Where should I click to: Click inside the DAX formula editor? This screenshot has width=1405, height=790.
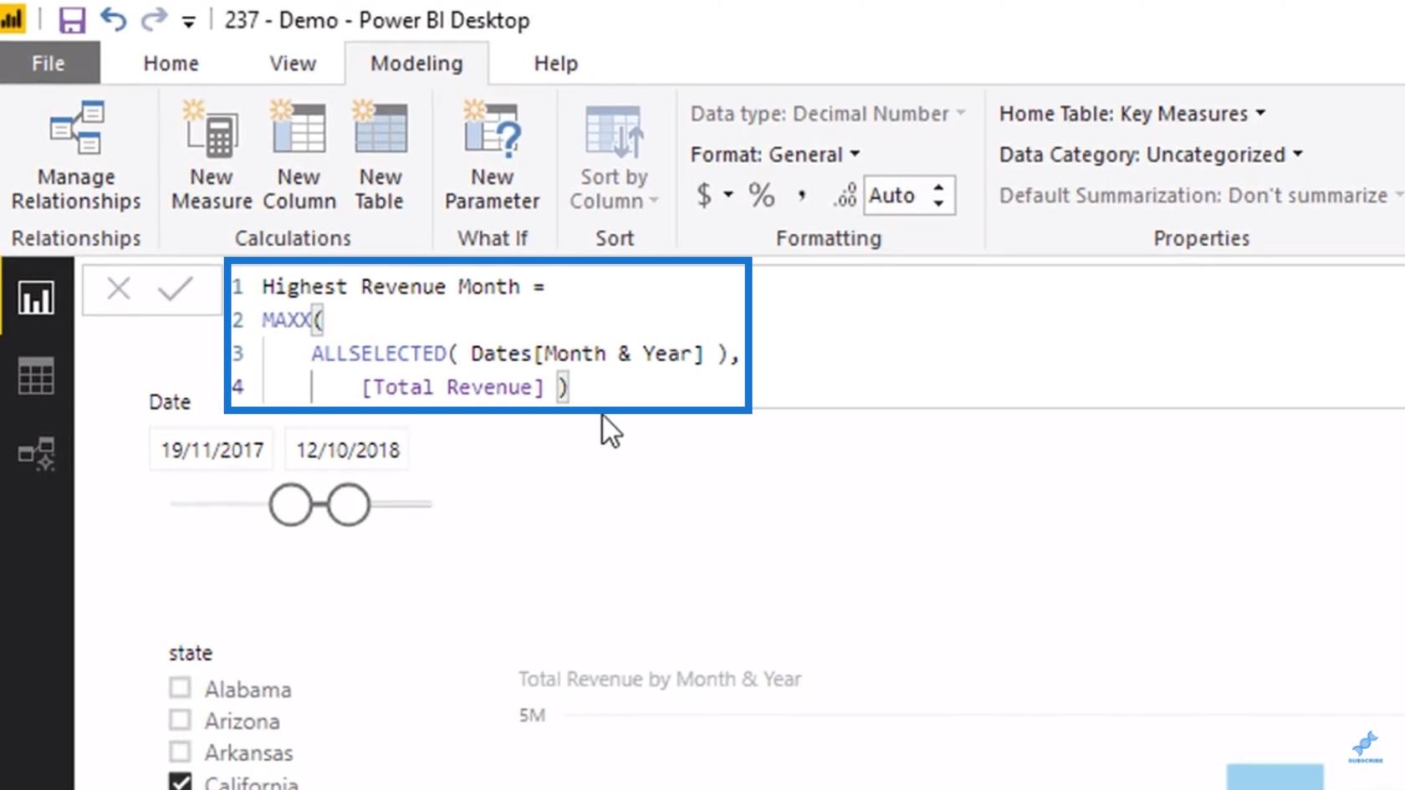488,336
